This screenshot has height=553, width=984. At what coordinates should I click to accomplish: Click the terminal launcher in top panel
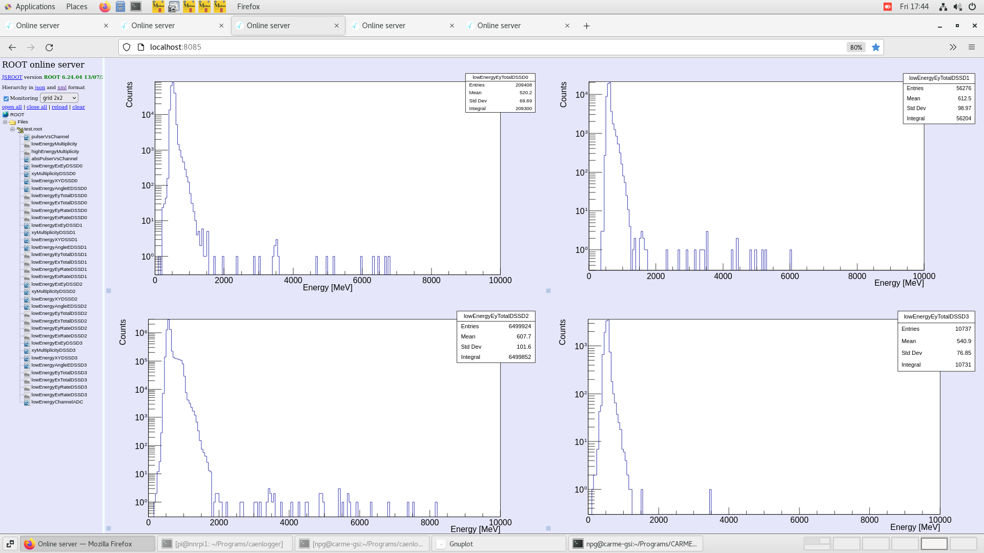pos(136,7)
